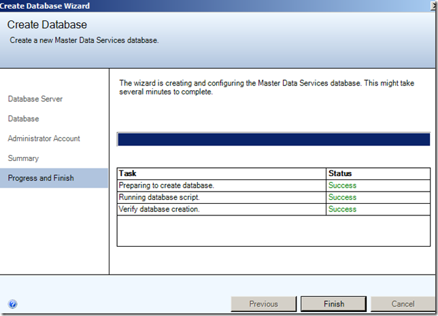
Task: Click the Finish button
Action: [x=333, y=304]
